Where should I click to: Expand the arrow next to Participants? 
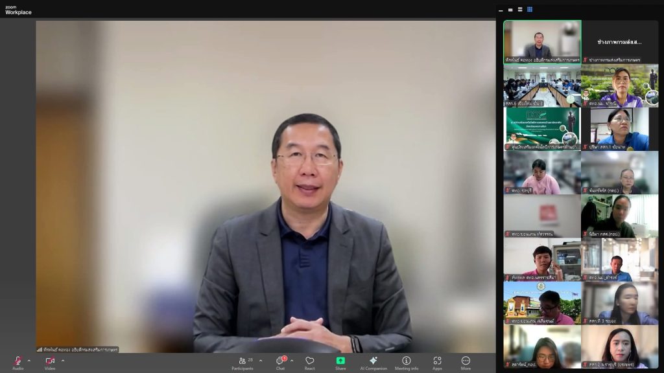261,361
